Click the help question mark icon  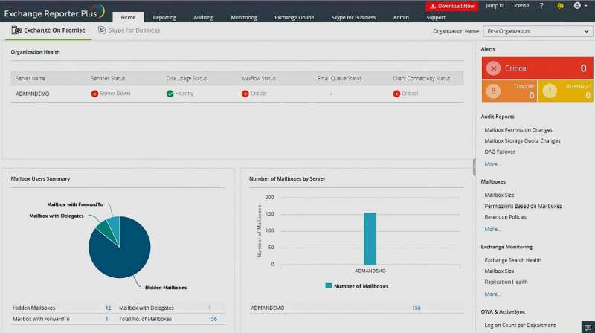541,6
